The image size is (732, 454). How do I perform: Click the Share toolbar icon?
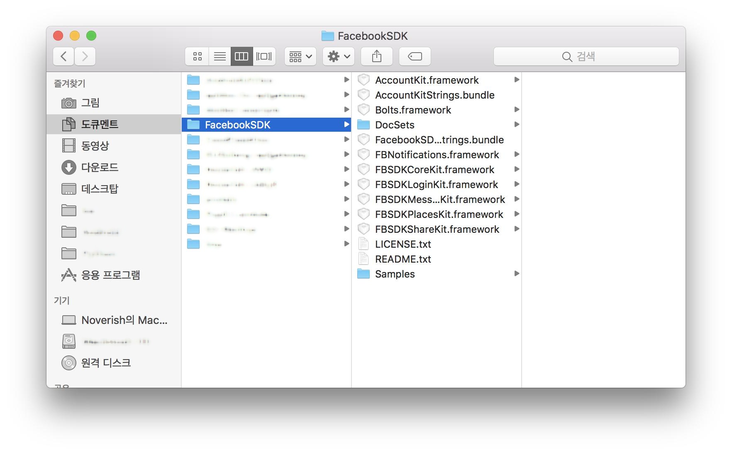pos(376,56)
